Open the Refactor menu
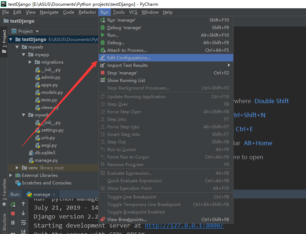This screenshot has height=234, width=306. [87, 12]
